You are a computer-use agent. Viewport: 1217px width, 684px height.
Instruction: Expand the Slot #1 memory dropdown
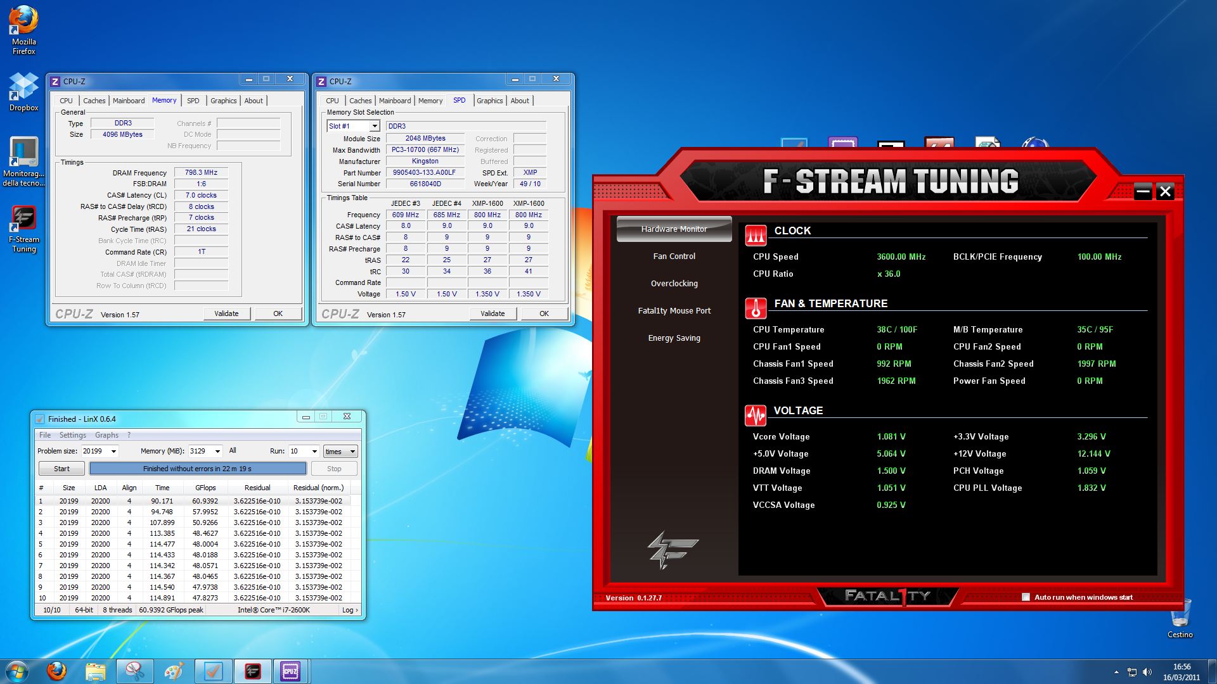pyautogui.click(x=374, y=126)
